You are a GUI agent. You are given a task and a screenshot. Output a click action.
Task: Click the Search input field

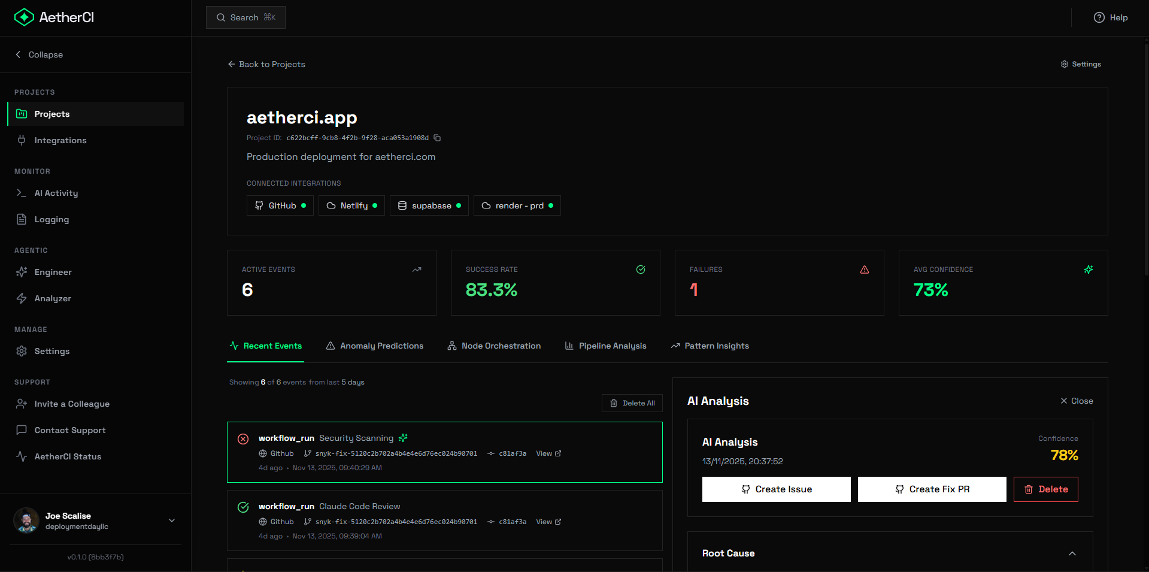coord(245,17)
